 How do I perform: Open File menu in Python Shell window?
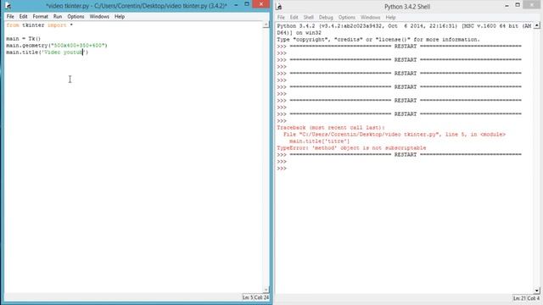click(281, 17)
